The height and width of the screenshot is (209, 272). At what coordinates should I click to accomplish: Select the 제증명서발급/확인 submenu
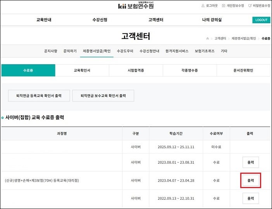[97, 51]
